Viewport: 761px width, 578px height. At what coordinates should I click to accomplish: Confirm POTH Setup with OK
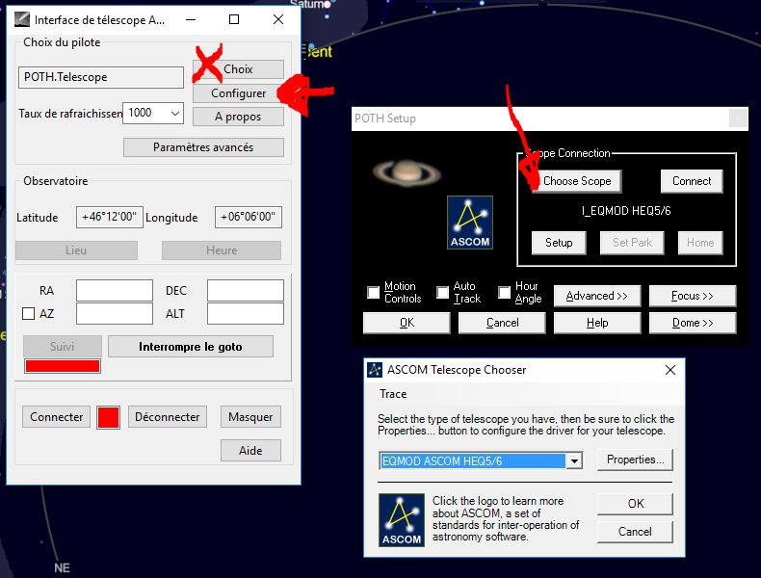pyautogui.click(x=407, y=323)
